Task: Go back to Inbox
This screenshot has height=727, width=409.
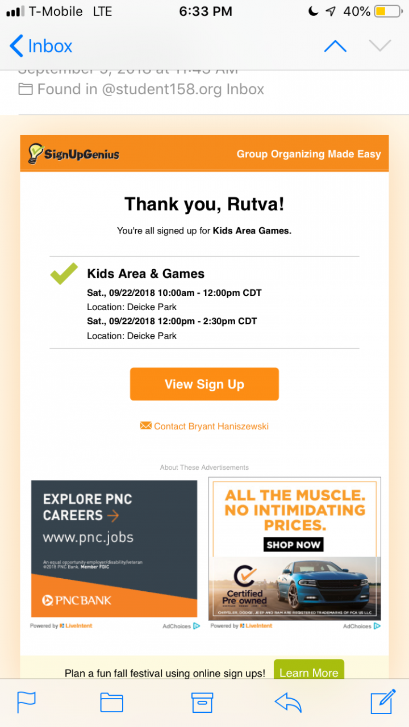Action: point(41,46)
